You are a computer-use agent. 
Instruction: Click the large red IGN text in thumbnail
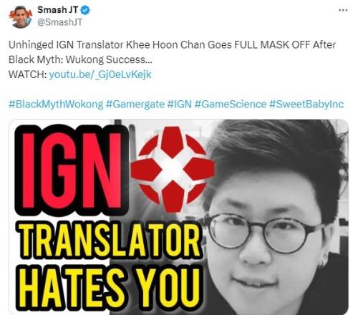[72, 170]
